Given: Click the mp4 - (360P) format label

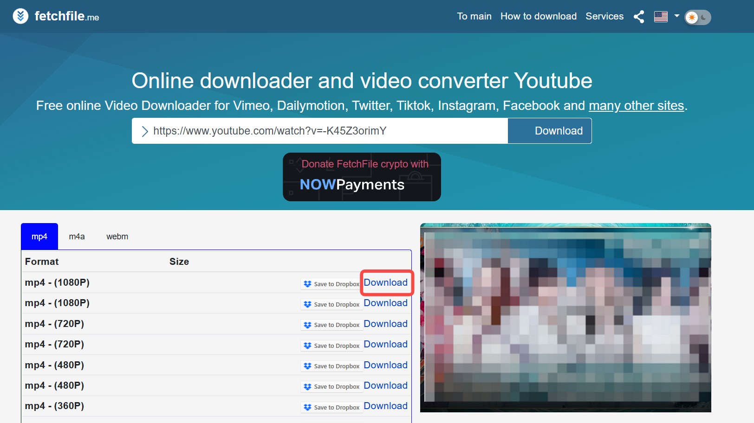Looking at the screenshot, I should point(55,406).
